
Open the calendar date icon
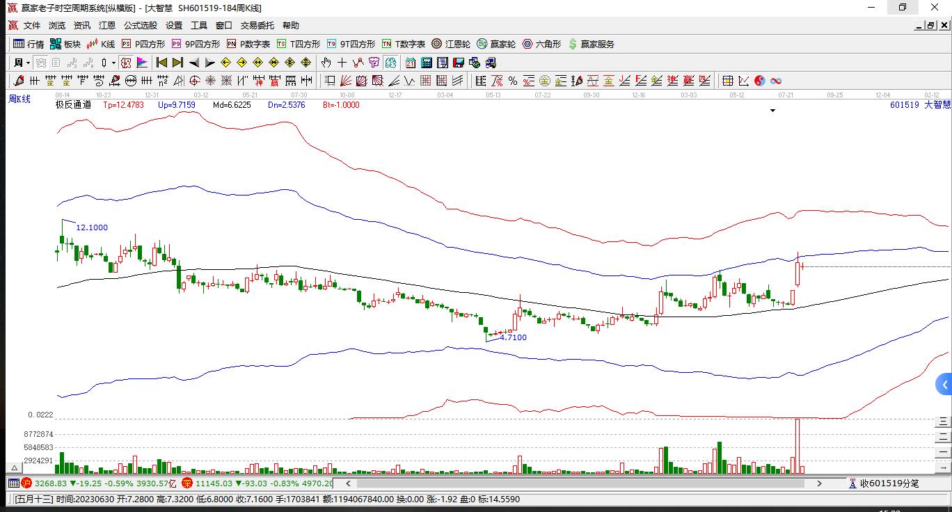click(x=411, y=63)
